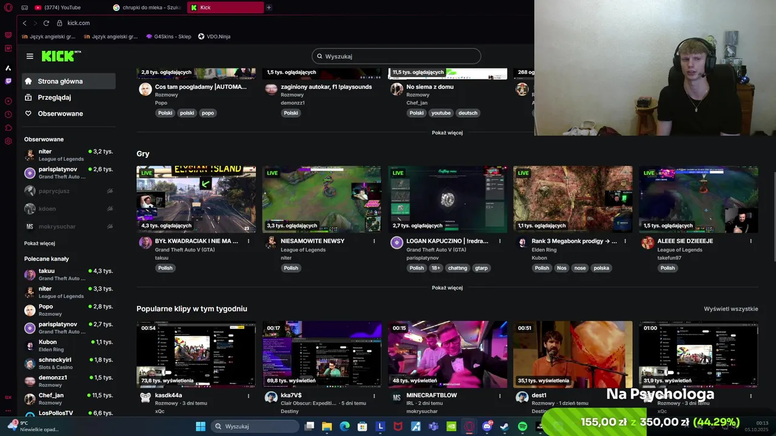Open schneckyirl channel in recommended list
The image size is (776, 436).
[69, 363]
